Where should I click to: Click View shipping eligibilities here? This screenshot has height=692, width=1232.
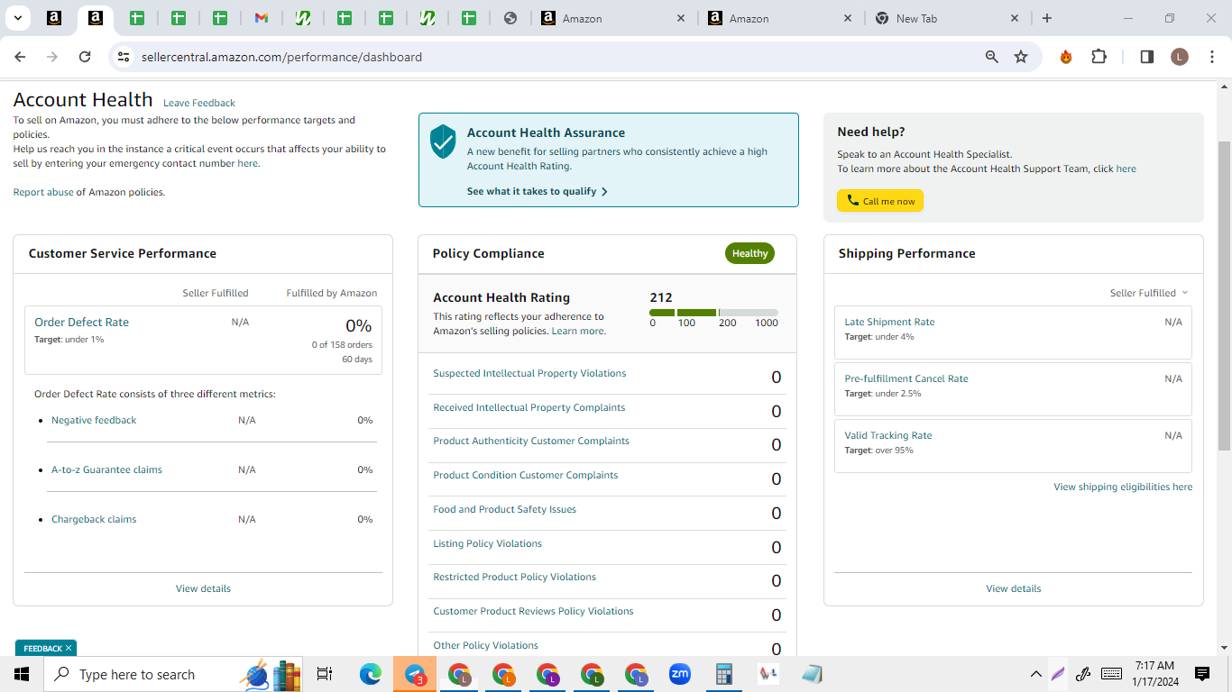[1123, 487]
